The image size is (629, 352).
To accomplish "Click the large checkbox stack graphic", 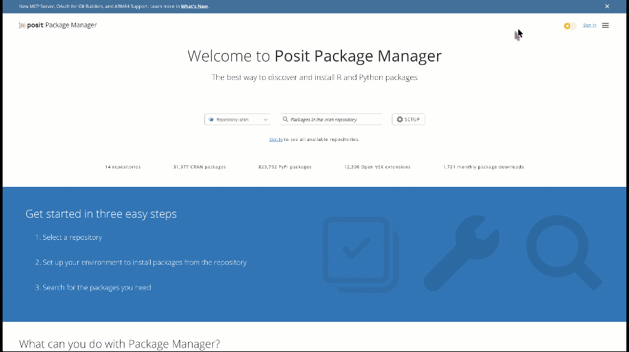I will [x=359, y=254].
